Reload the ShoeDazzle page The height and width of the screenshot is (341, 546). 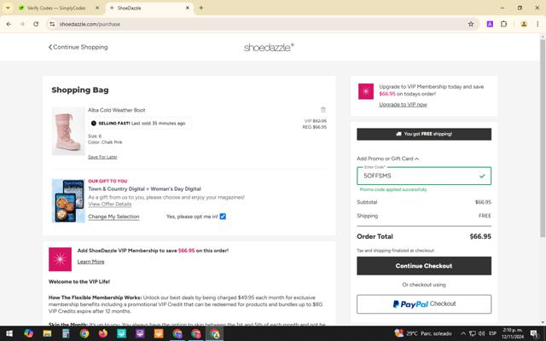tap(36, 24)
